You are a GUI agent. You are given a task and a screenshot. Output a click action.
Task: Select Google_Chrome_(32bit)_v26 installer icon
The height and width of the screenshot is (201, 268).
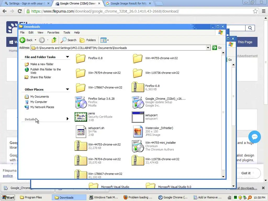tap(138, 102)
